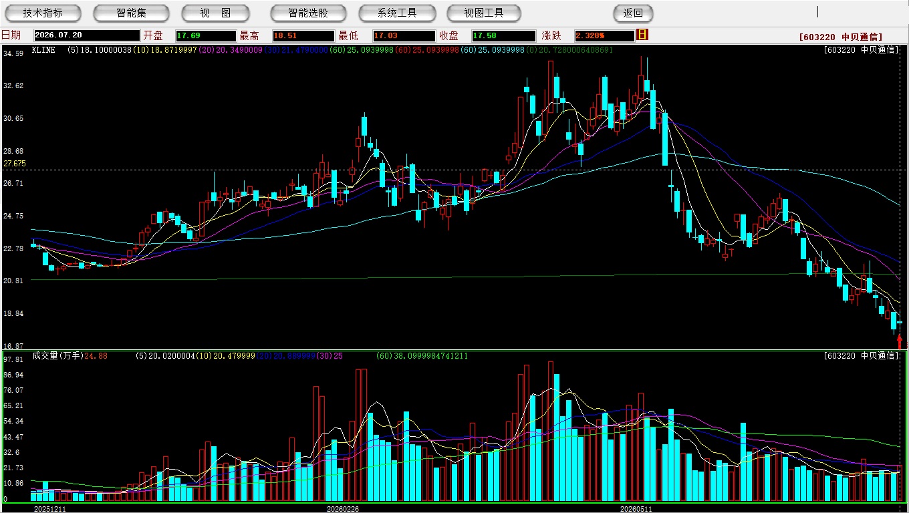Screen dimensions: 909x513
Task: Click the [603220 中贝通信] label in volume panel
Action: 862,356
